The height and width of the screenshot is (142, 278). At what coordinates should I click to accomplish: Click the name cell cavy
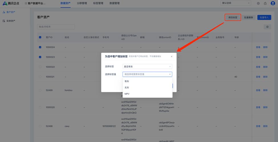(67, 126)
